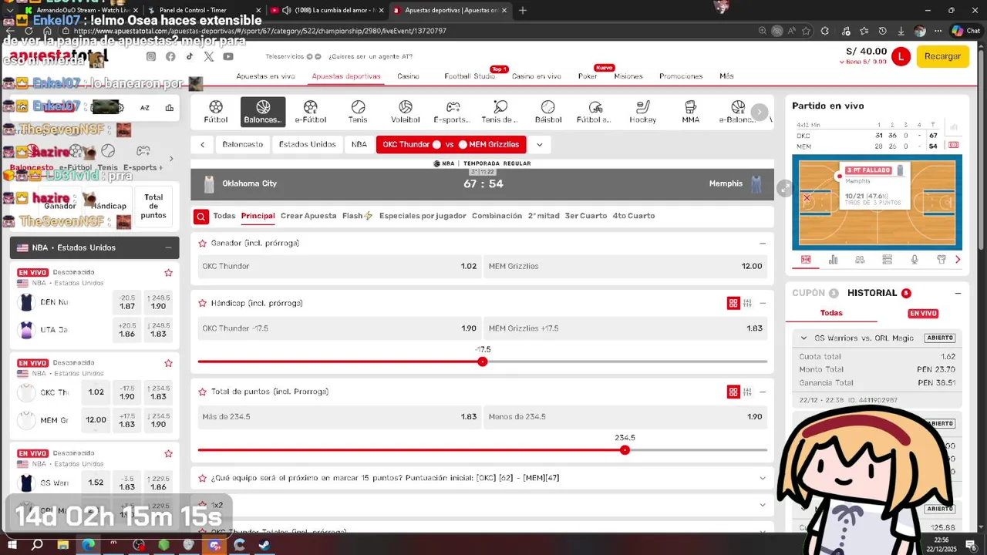Open the Facebook social link icon

pyautogui.click(x=170, y=56)
